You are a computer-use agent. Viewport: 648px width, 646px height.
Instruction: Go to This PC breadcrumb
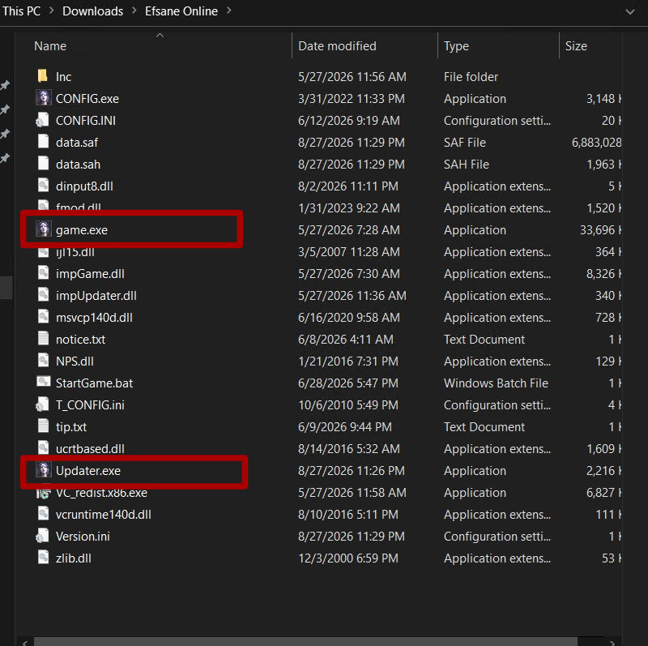[x=21, y=11]
